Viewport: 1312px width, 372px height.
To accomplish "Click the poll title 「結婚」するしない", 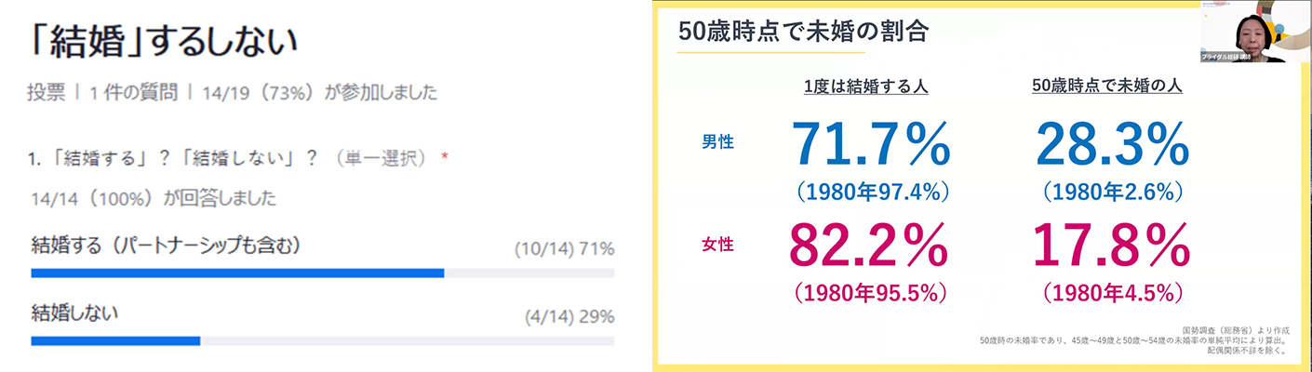I will tap(163, 42).
